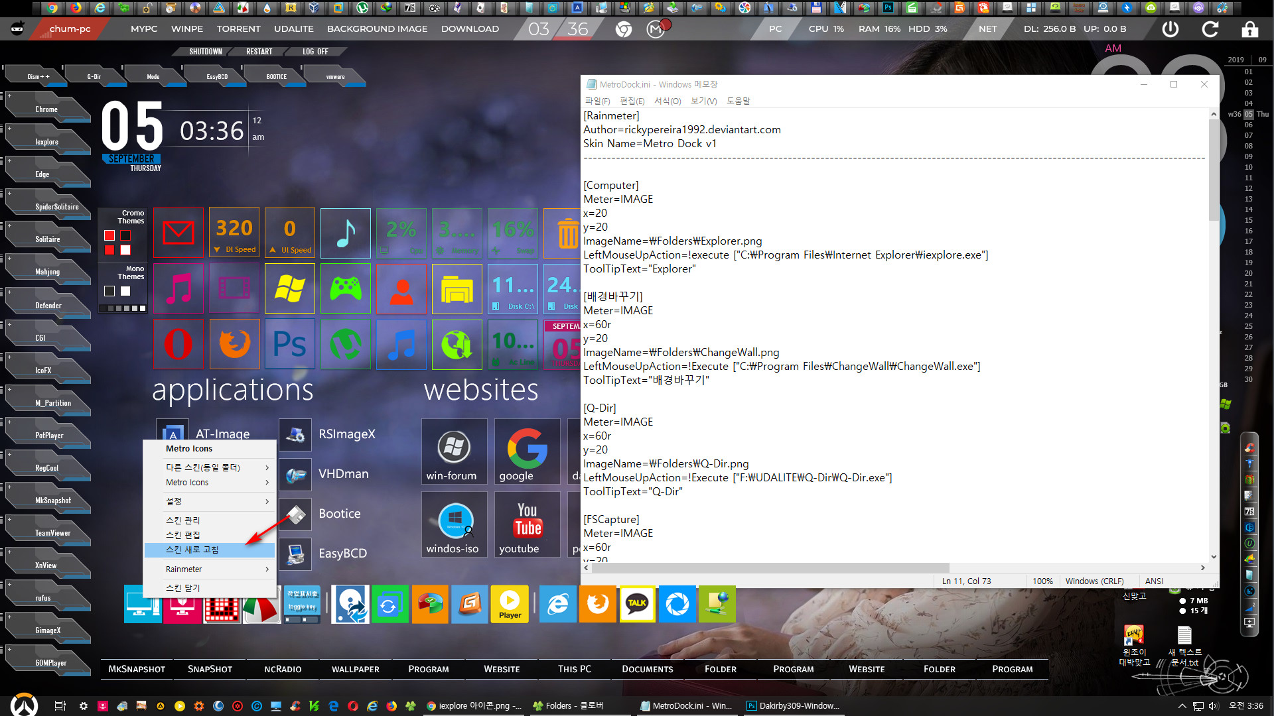Screen dimensions: 1274x716
Task: Click the vmware tab button
Action: (x=336, y=77)
